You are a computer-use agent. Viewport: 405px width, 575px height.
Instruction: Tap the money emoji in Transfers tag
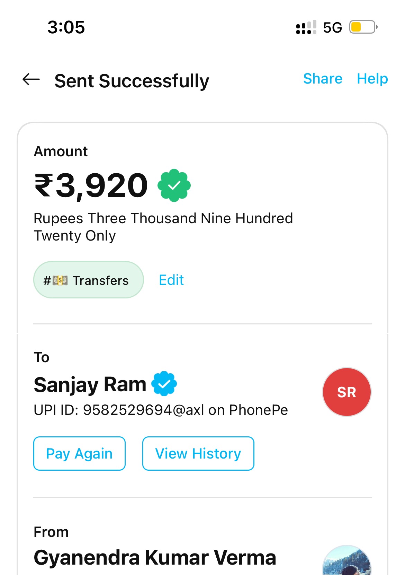[x=60, y=280]
